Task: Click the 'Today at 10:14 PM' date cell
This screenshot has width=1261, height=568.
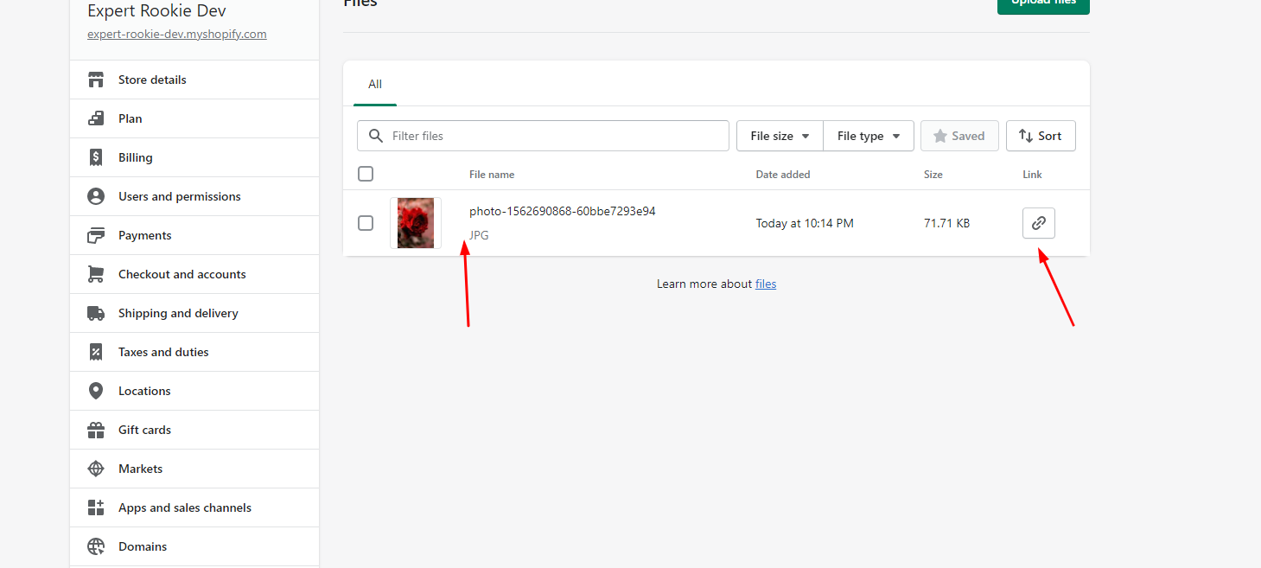Action: tap(805, 223)
